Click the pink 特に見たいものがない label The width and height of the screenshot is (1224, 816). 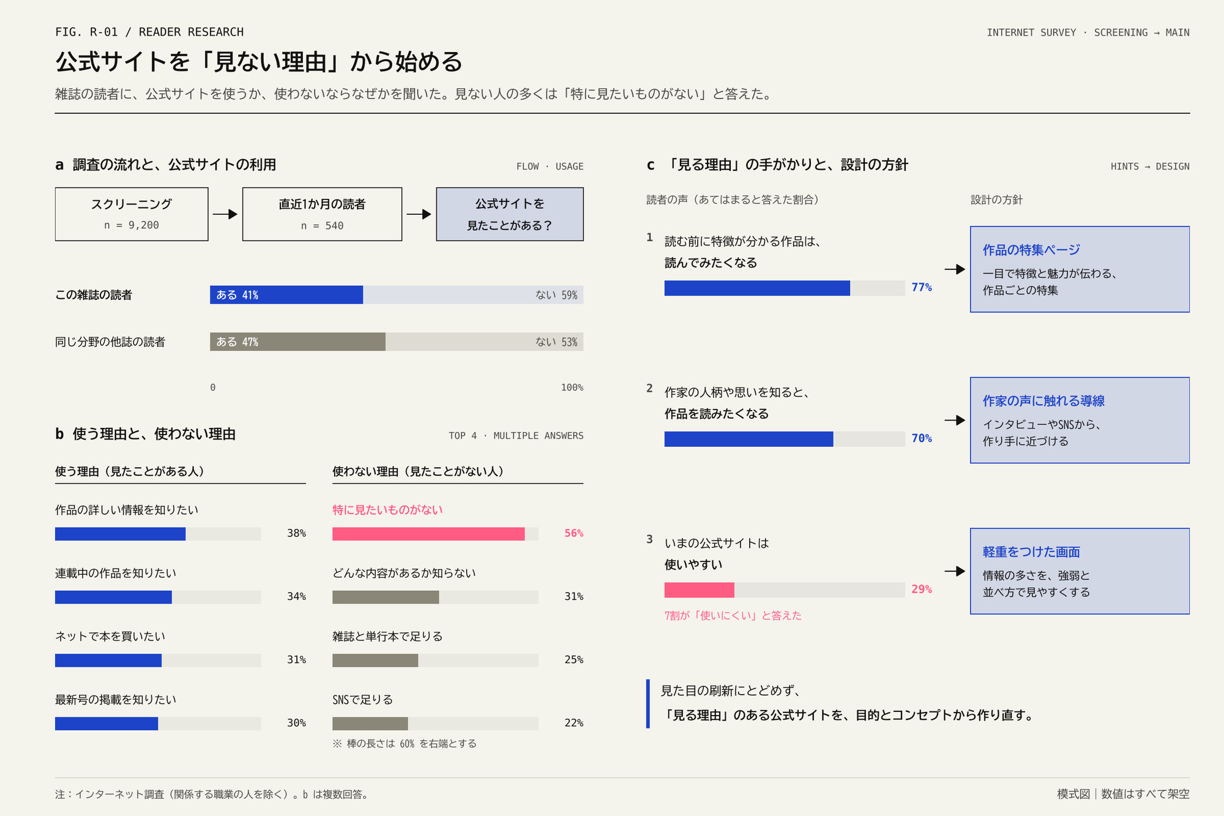tap(387, 510)
